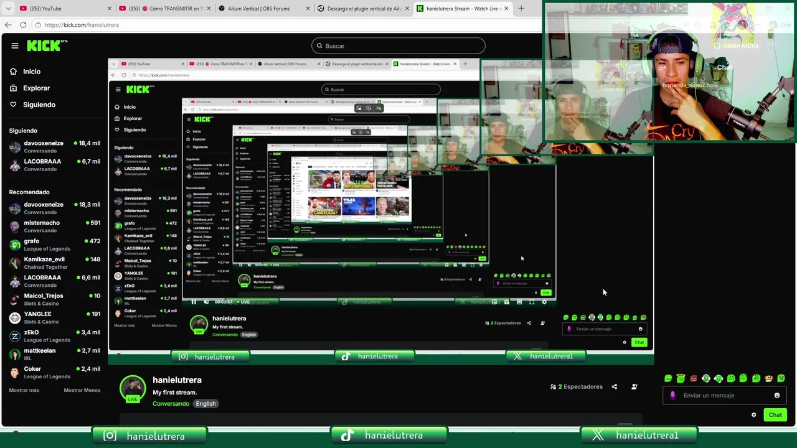Open davooxeneize 18,4 mil under outer Siguiendo list
797x448 pixels.
tap(54, 147)
